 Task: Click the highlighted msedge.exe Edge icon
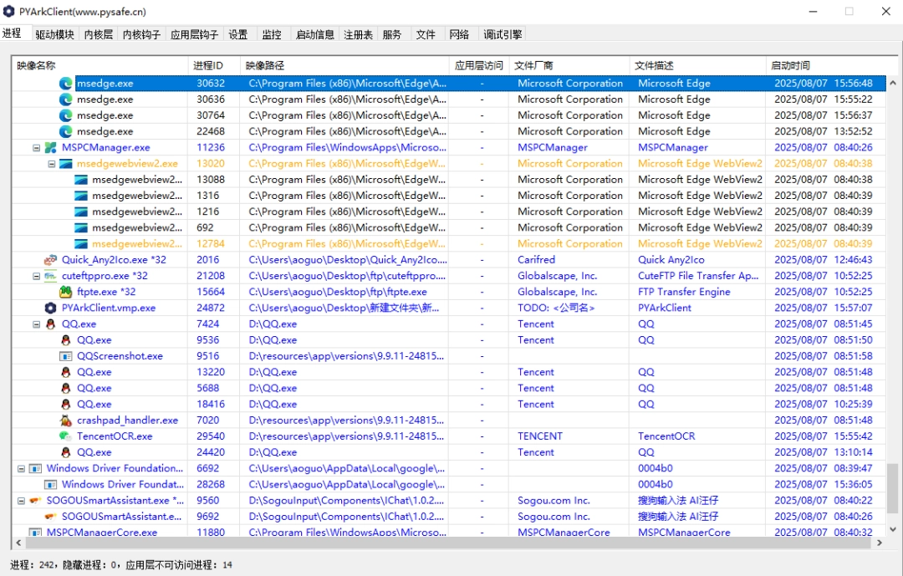66,84
